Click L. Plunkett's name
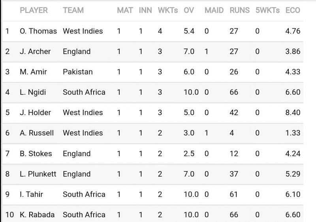The height and width of the screenshot is (222, 316). pyautogui.click(x=38, y=174)
